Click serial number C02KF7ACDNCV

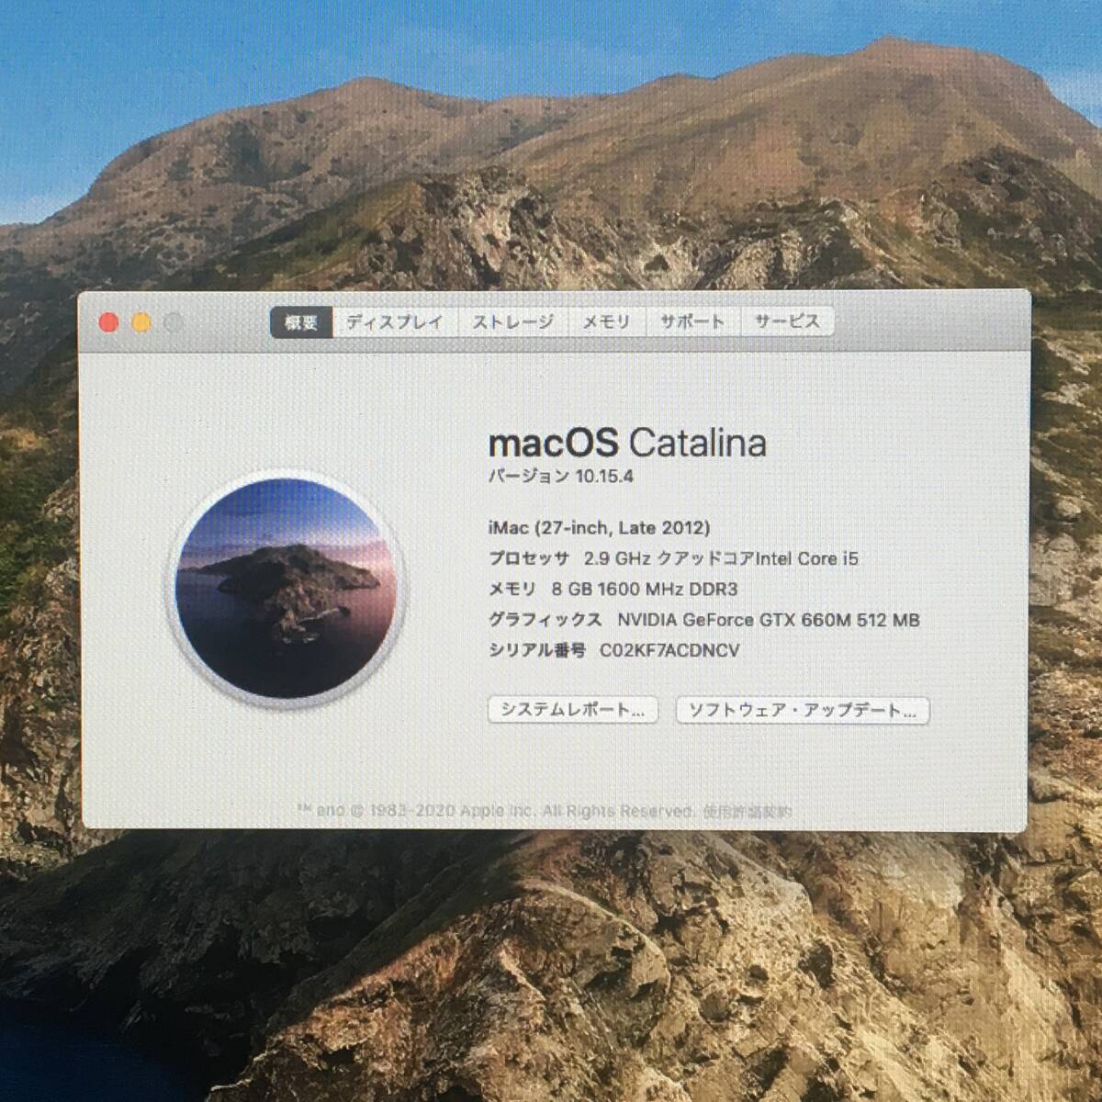click(669, 651)
